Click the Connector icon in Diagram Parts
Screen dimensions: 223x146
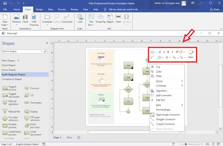click(67, 18)
